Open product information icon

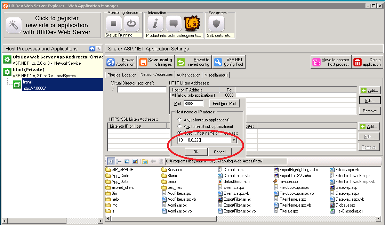coord(155,24)
